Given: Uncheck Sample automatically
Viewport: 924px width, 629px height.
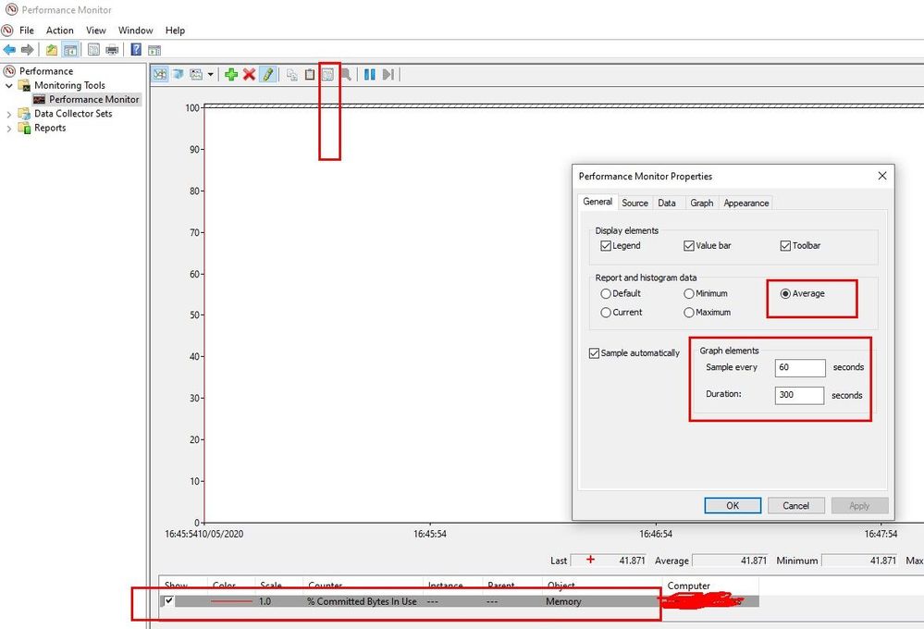Looking at the screenshot, I should [593, 352].
